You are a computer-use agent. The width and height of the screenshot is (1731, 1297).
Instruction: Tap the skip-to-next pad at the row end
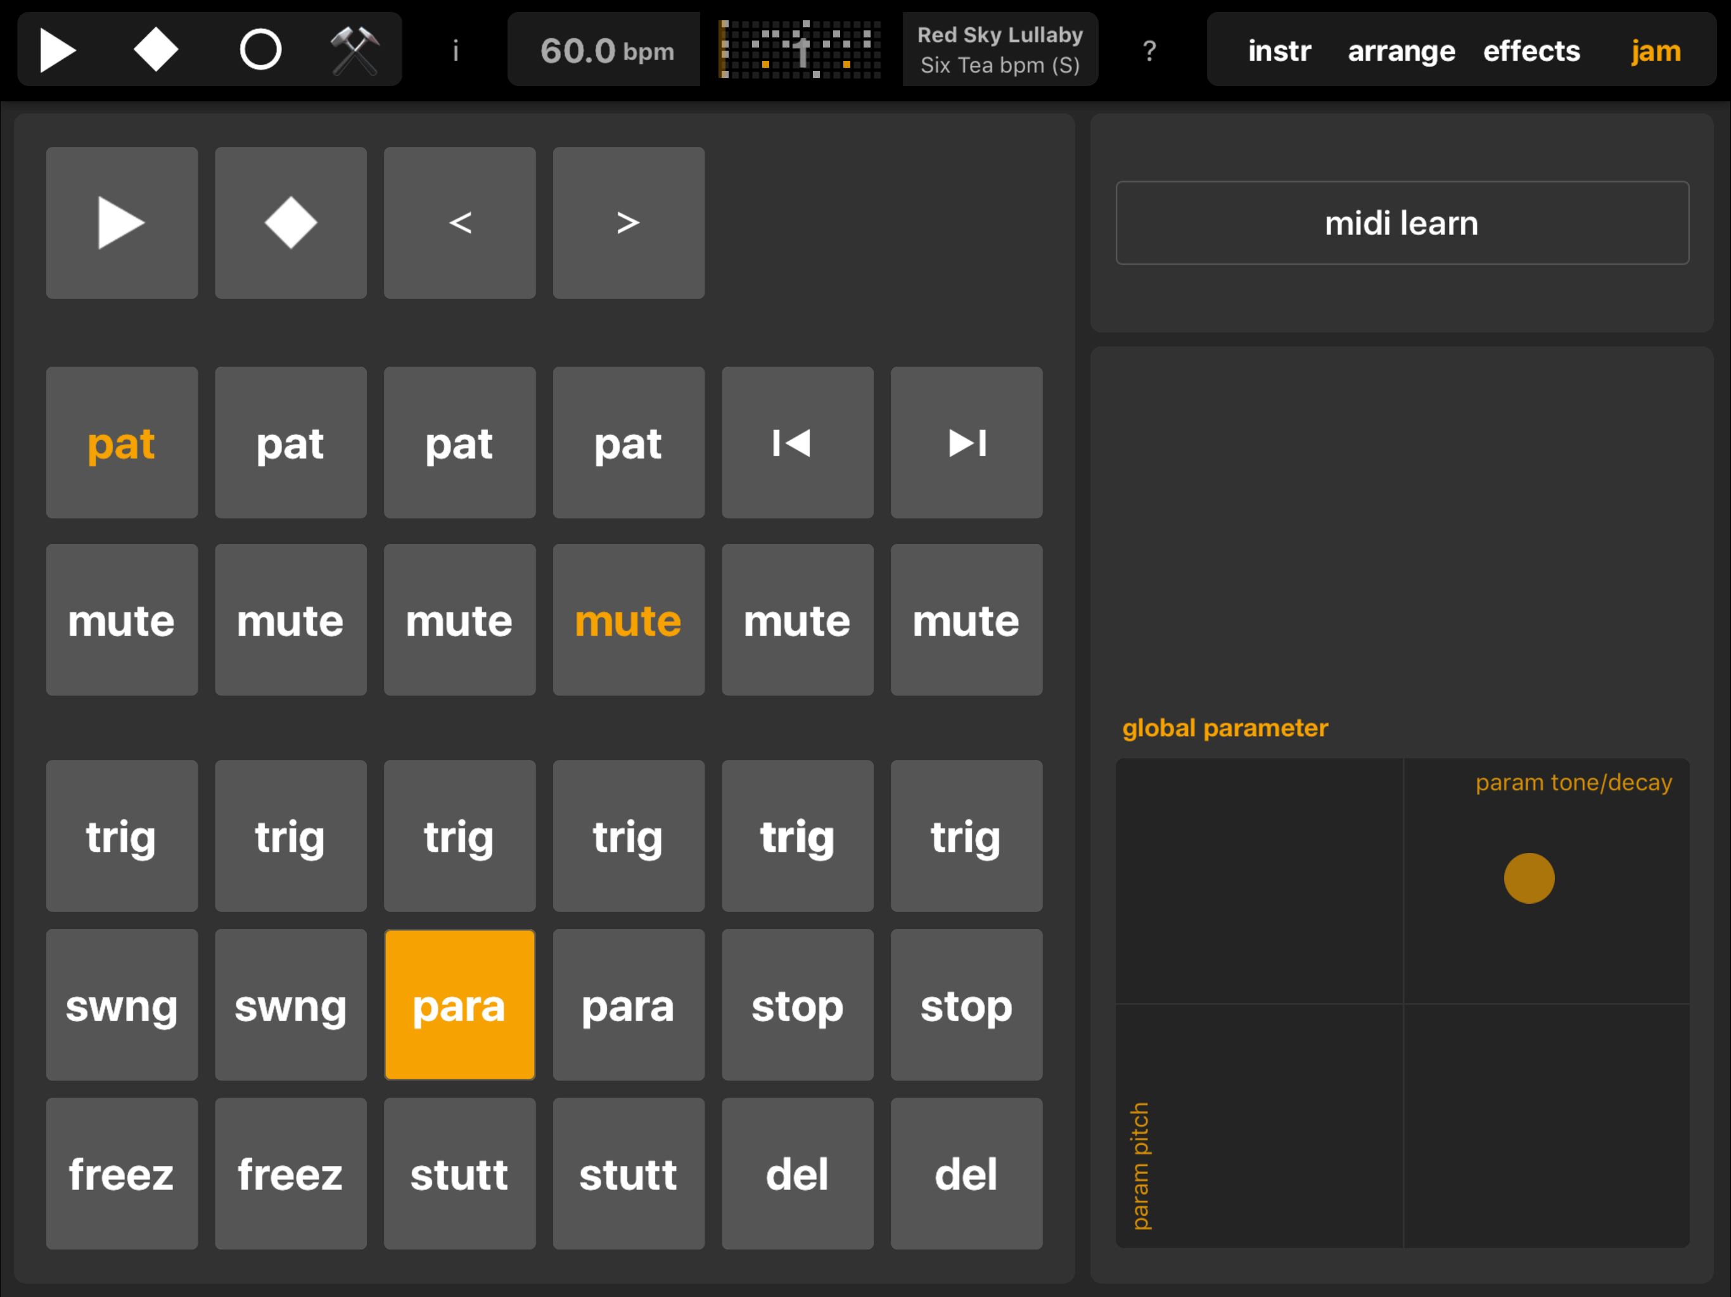point(968,443)
